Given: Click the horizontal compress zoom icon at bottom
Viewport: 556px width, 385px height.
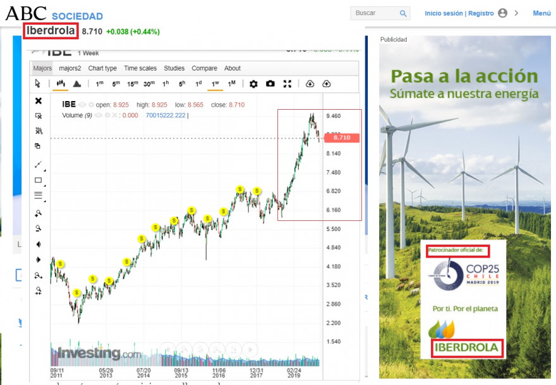Looking at the screenshot, I should (x=39, y=291).
